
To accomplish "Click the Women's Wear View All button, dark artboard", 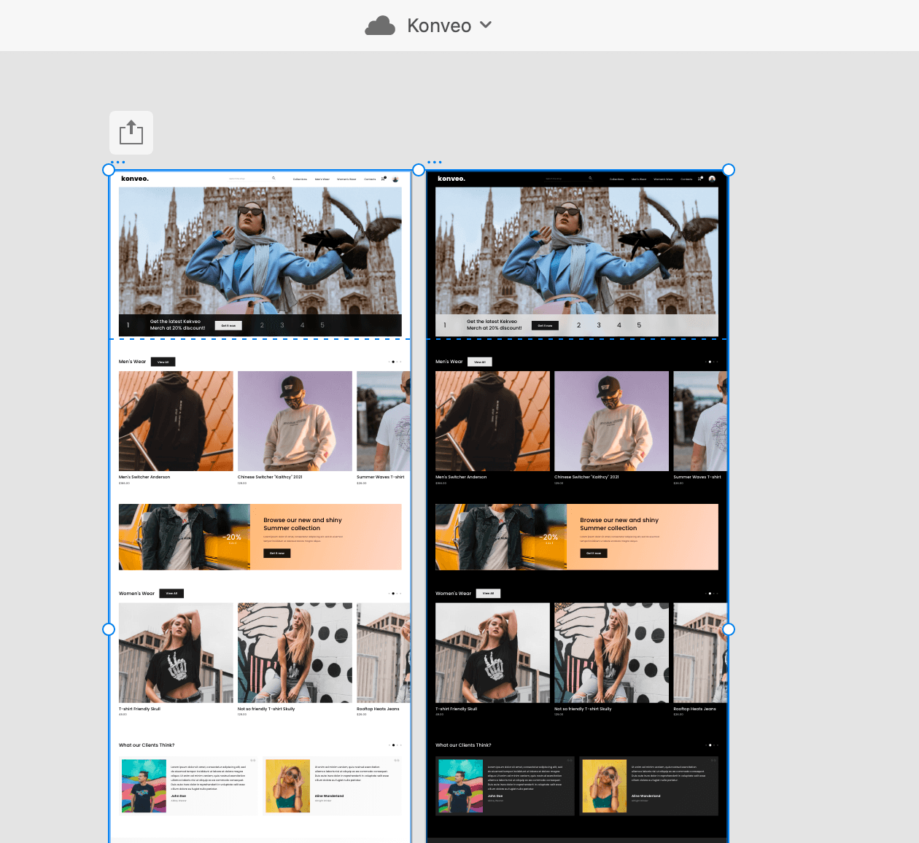I will click(488, 594).
